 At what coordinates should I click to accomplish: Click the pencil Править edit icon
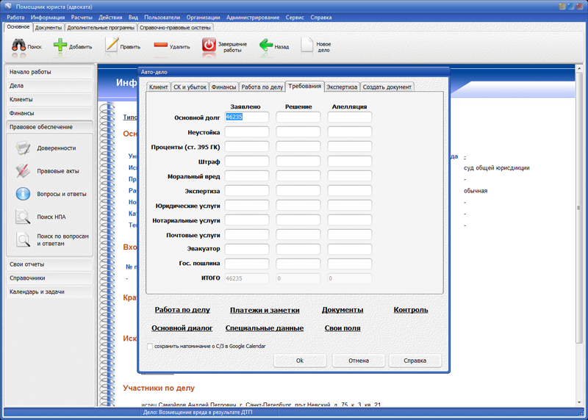(x=112, y=46)
